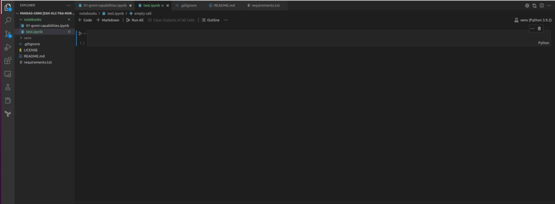555x204 pixels.
Task: Open Explorer views and more actions ellipsis
Action: tap(68, 5)
